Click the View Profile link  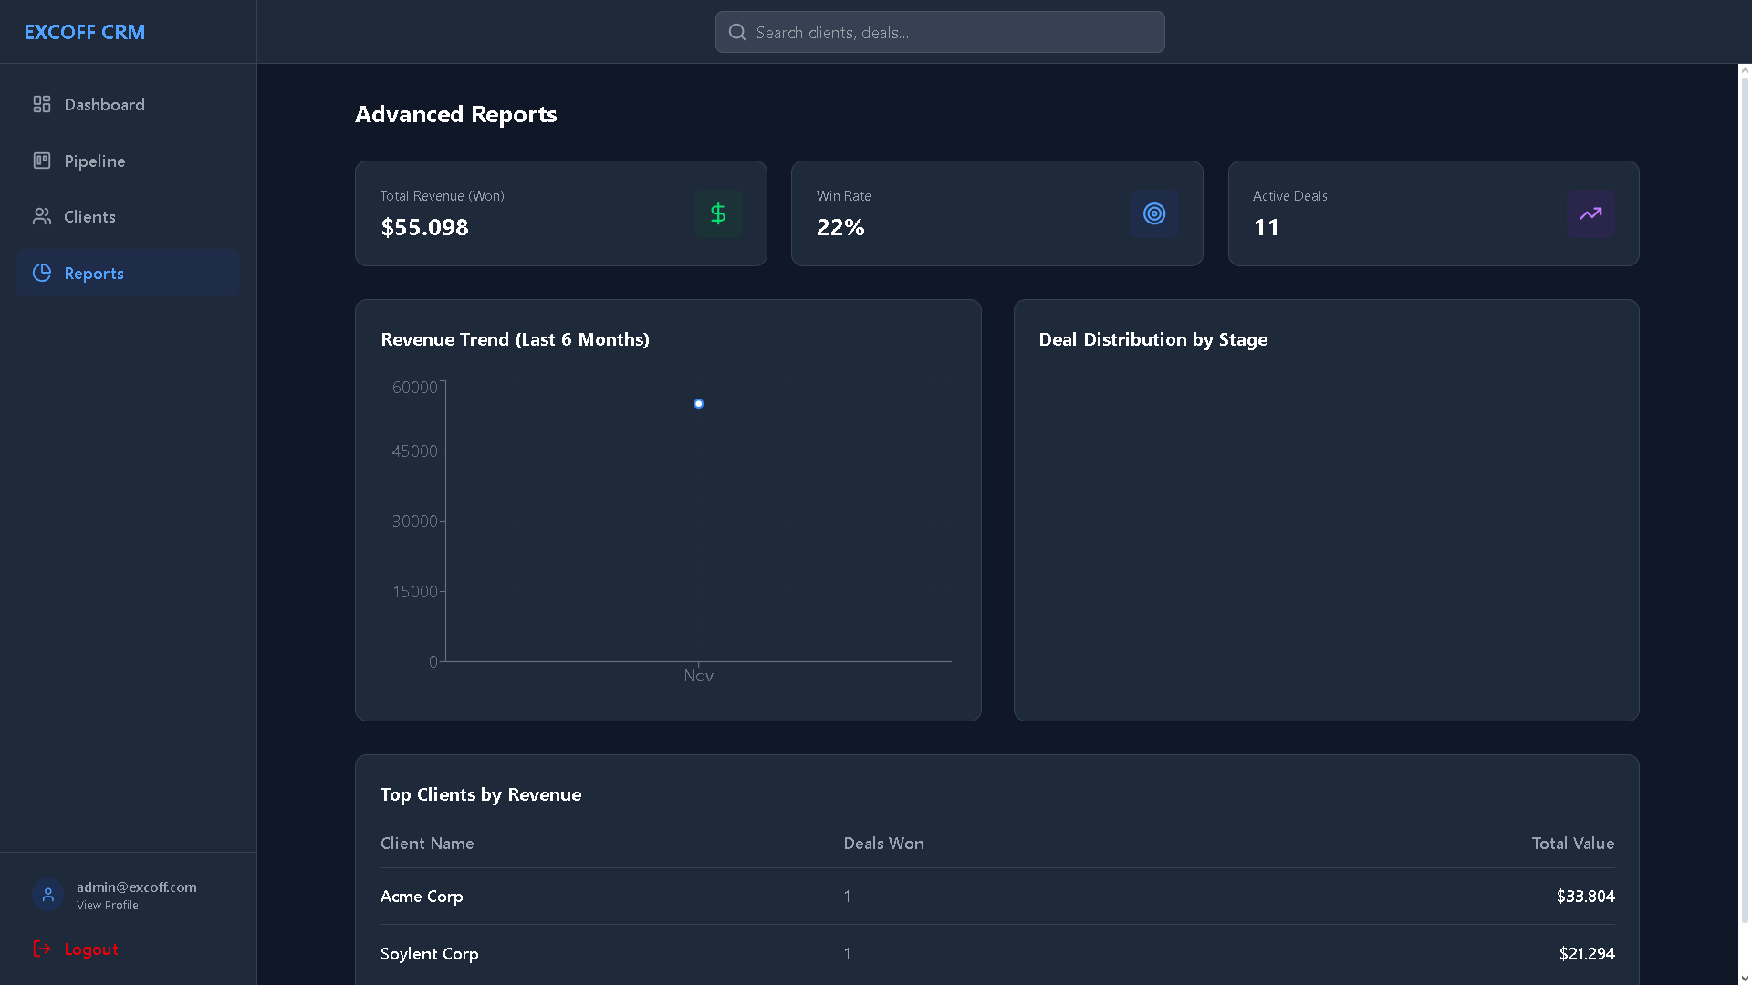[x=108, y=906]
